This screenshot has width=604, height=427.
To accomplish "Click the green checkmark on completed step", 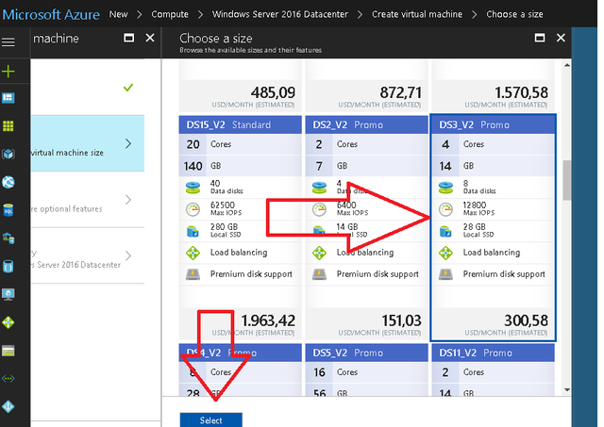I will point(128,88).
